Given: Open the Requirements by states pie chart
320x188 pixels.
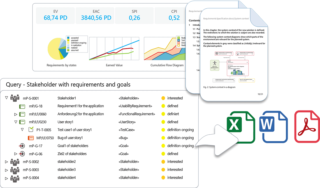Looking at the screenshot, I should [x=58, y=49].
